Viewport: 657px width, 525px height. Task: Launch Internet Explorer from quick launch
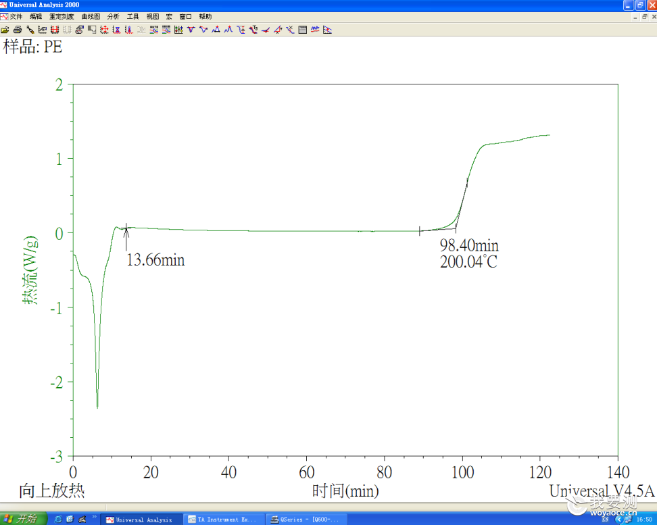pos(58,519)
